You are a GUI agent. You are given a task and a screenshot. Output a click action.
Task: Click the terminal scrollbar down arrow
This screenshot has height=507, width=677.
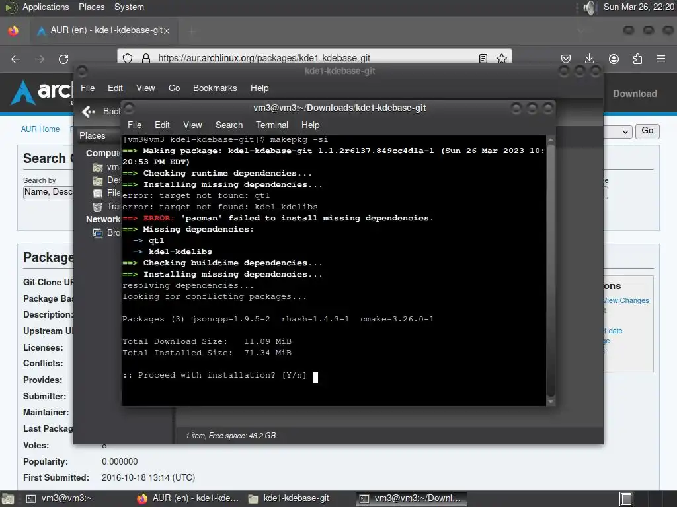click(551, 401)
